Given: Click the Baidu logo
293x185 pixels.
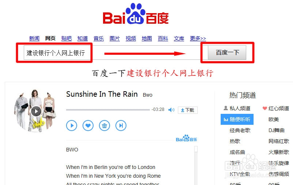Looking at the screenshot, I should coord(136,14).
